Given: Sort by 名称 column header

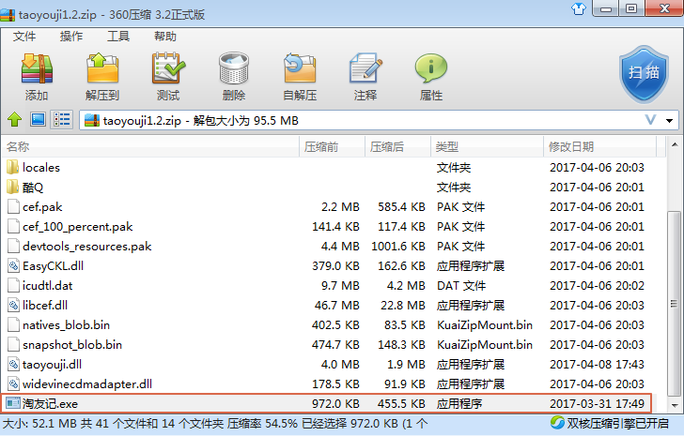Looking at the screenshot, I should [150, 146].
